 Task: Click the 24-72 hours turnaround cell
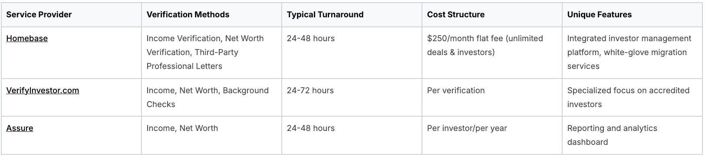coord(352,97)
